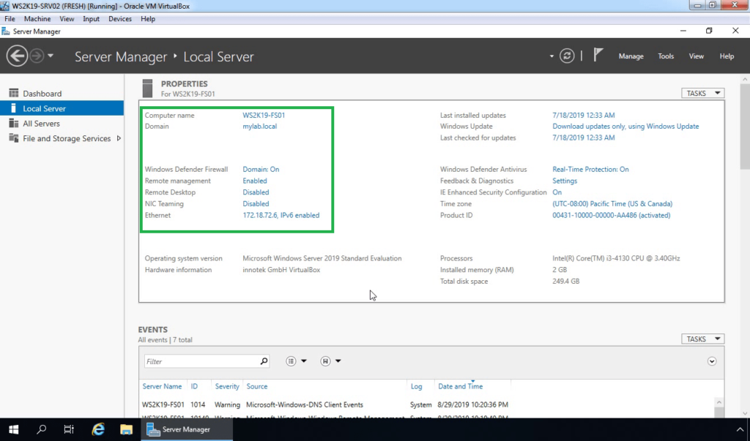Sort events by ID column

click(194, 386)
